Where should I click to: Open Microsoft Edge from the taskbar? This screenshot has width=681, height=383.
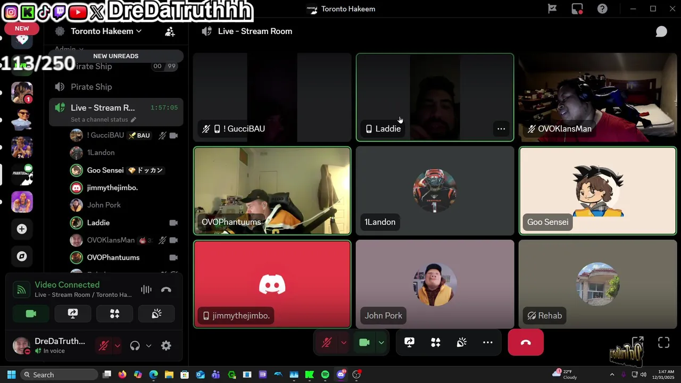pos(153,374)
